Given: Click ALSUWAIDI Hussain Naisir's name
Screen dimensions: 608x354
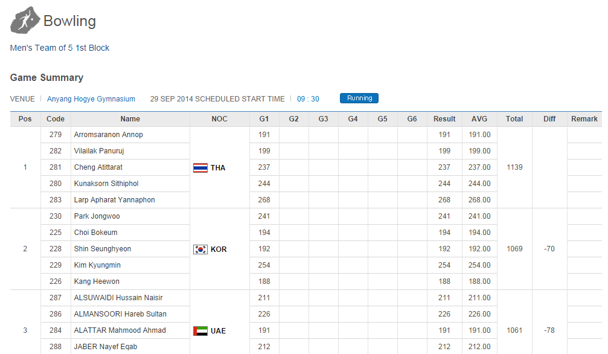Looking at the screenshot, I should point(118,298).
